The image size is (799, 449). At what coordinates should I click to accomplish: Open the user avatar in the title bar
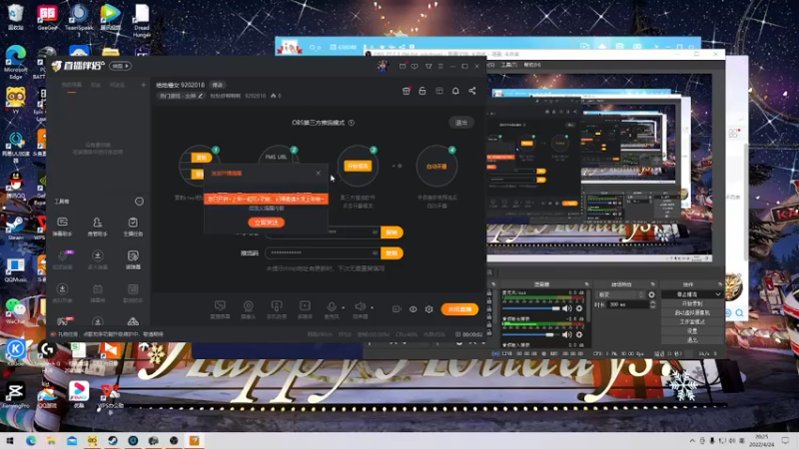click(x=383, y=66)
